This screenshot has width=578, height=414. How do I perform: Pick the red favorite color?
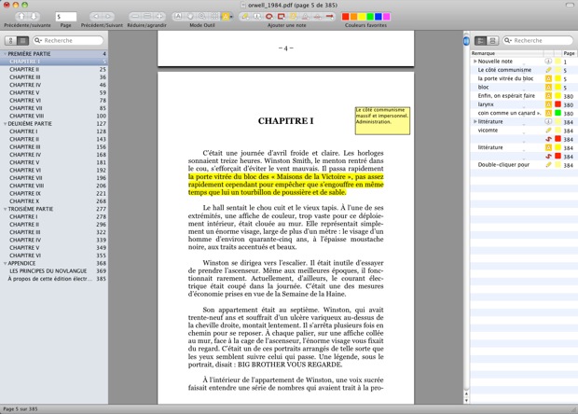click(x=345, y=17)
